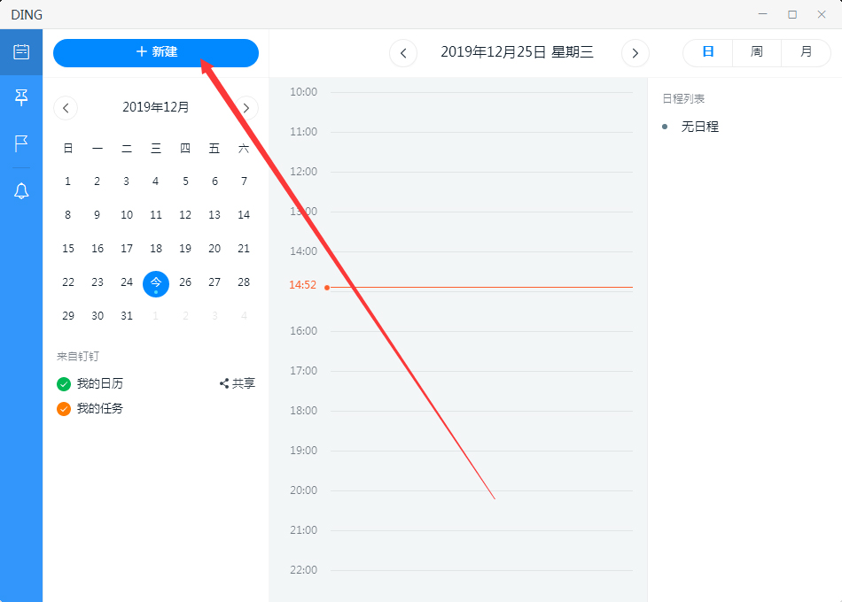Select the flag icon in the sidebar
The height and width of the screenshot is (602, 842).
click(21, 144)
